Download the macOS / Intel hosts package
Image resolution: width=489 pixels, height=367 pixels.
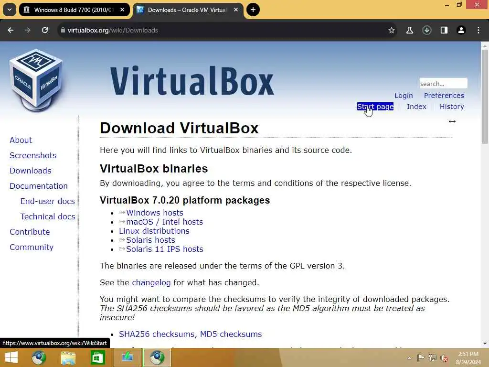pyautogui.click(x=165, y=222)
